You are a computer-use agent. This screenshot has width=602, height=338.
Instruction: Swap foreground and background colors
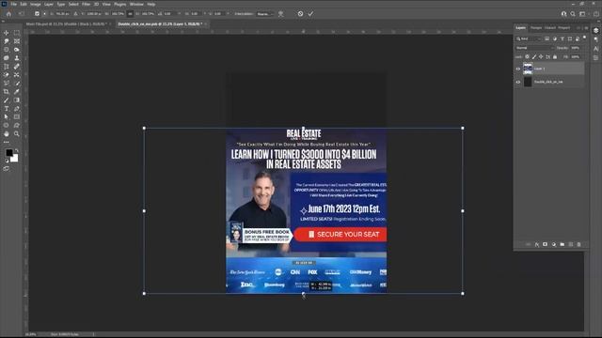pos(16,150)
